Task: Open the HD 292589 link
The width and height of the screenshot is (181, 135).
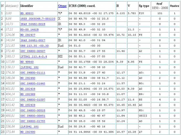Action: point(28,94)
